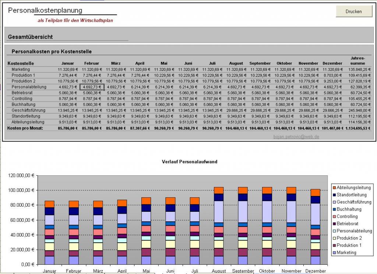Viewport: 377px width, 274px height.
Task: Select Personalabteilung cell for Februar
Action: click(x=92, y=87)
